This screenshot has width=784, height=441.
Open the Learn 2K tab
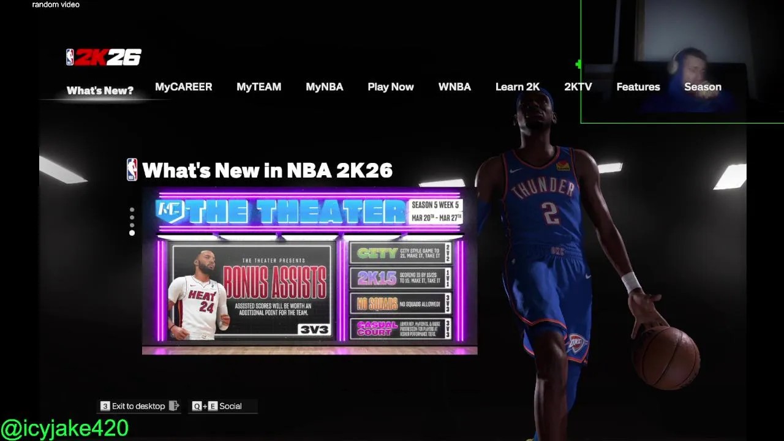point(518,87)
